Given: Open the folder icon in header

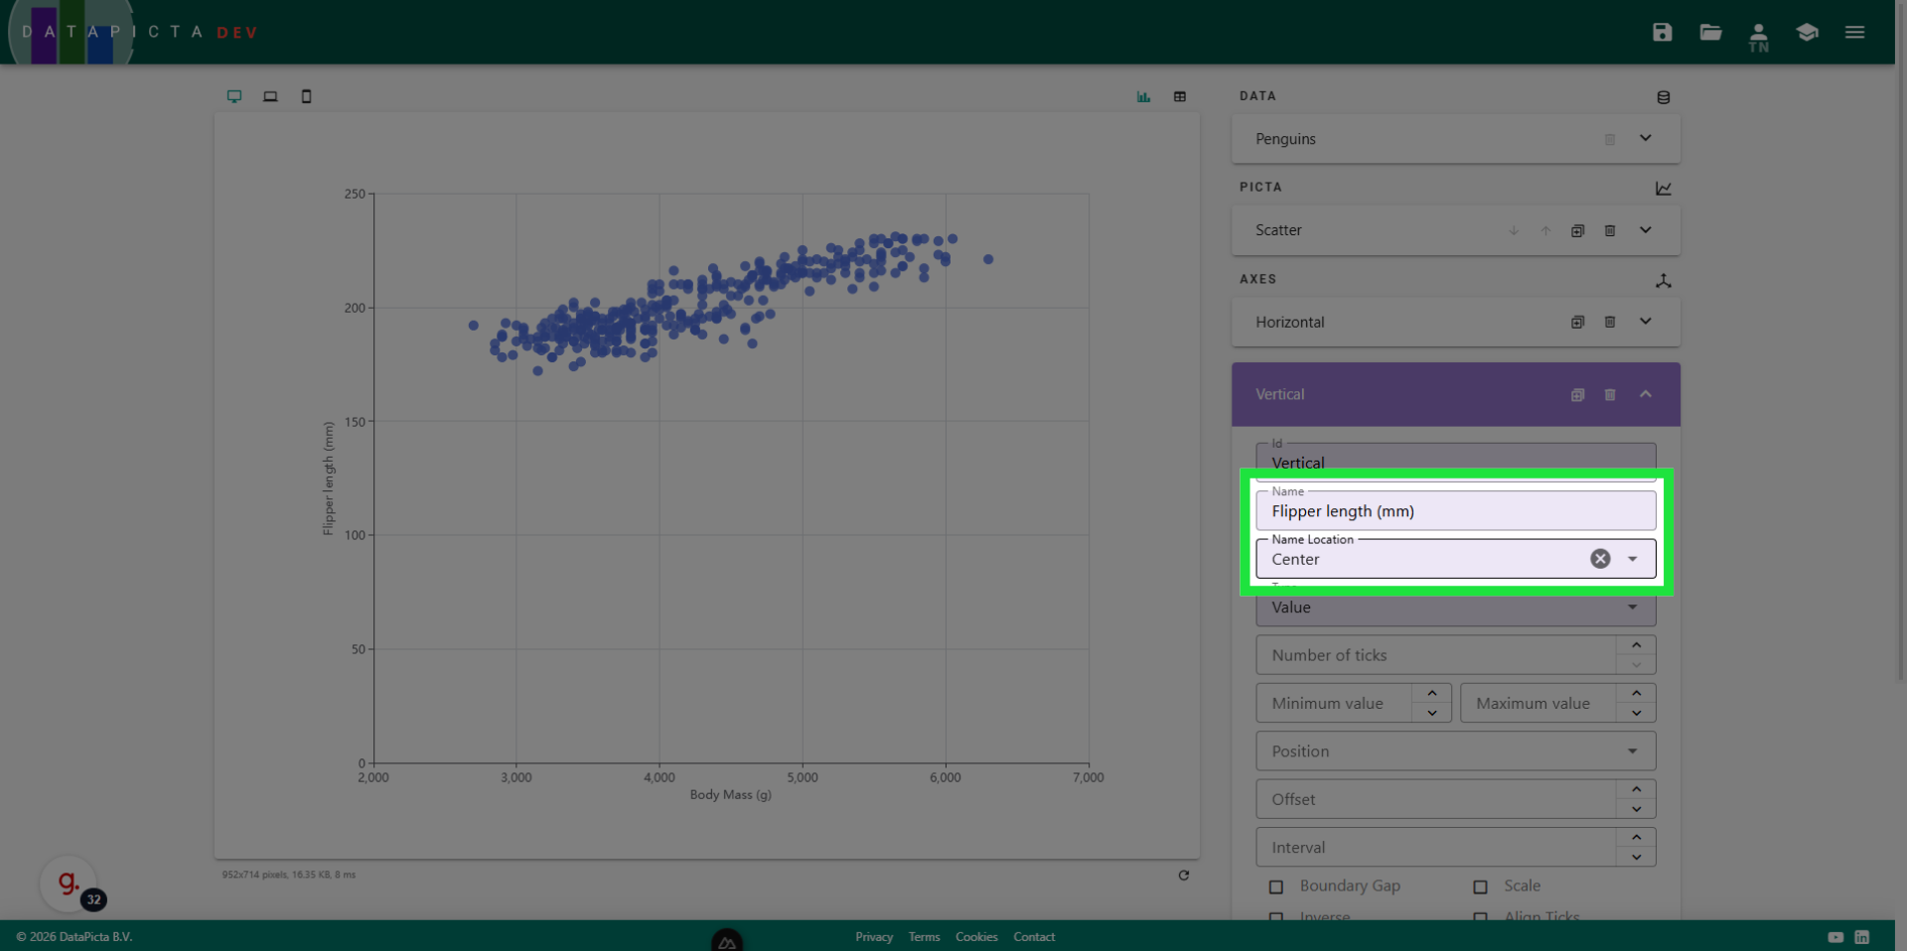Looking at the screenshot, I should [1710, 32].
